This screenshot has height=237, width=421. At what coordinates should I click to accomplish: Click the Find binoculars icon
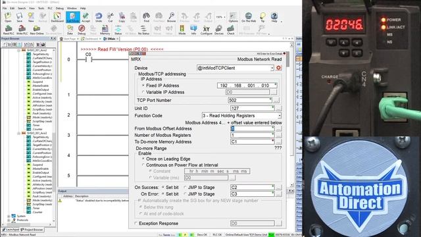tap(146, 17)
